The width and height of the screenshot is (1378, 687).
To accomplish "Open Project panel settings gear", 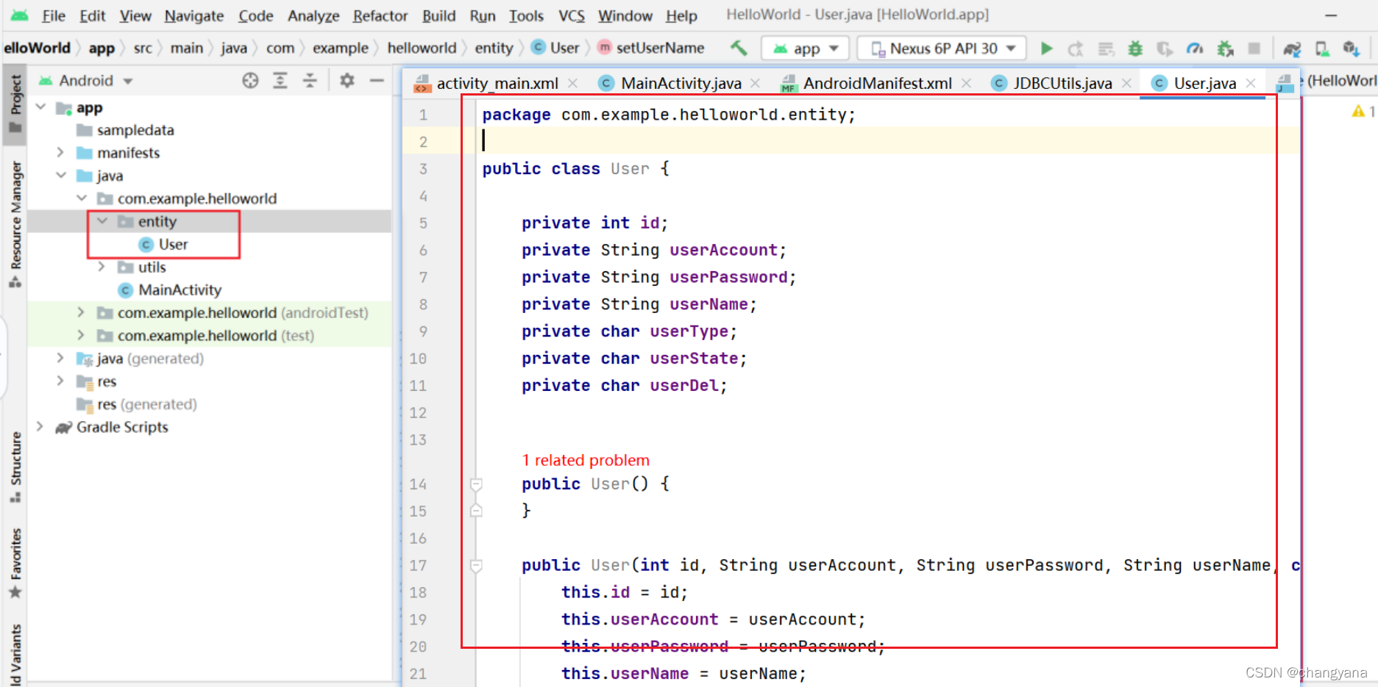I will pos(347,81).
